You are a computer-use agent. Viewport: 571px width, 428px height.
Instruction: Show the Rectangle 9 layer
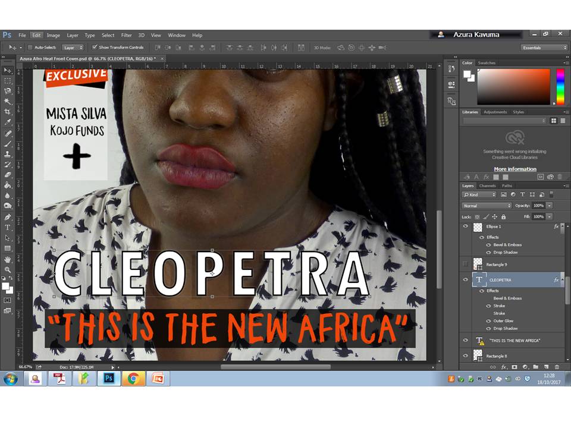pos(465,264)
